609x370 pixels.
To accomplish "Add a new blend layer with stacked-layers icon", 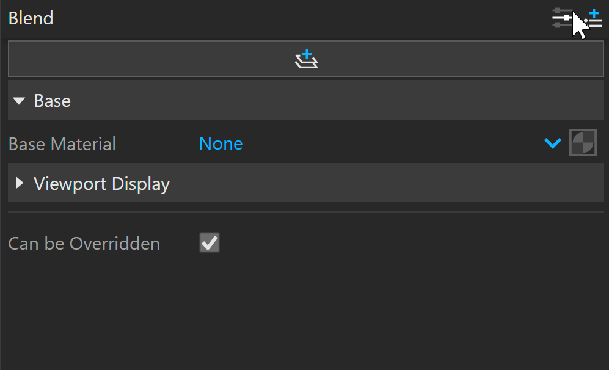I will click(306, 59).
